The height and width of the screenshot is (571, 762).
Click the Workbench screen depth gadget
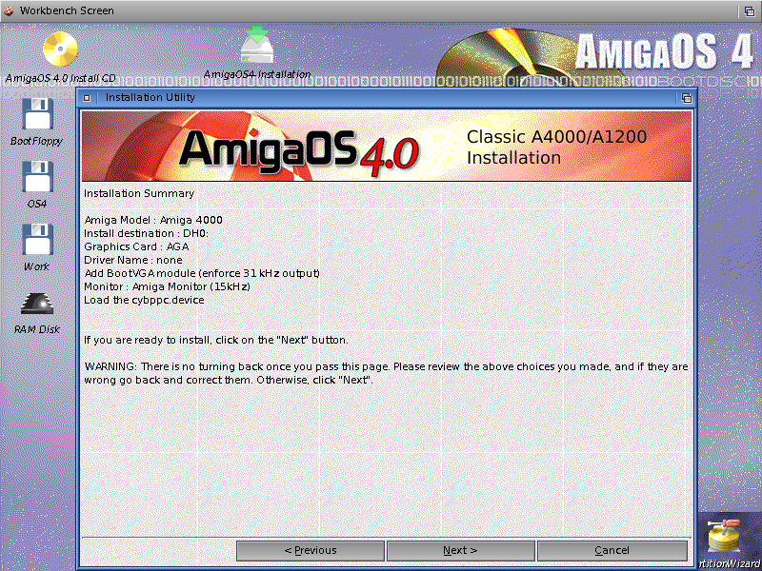click(x=750, y=11)
